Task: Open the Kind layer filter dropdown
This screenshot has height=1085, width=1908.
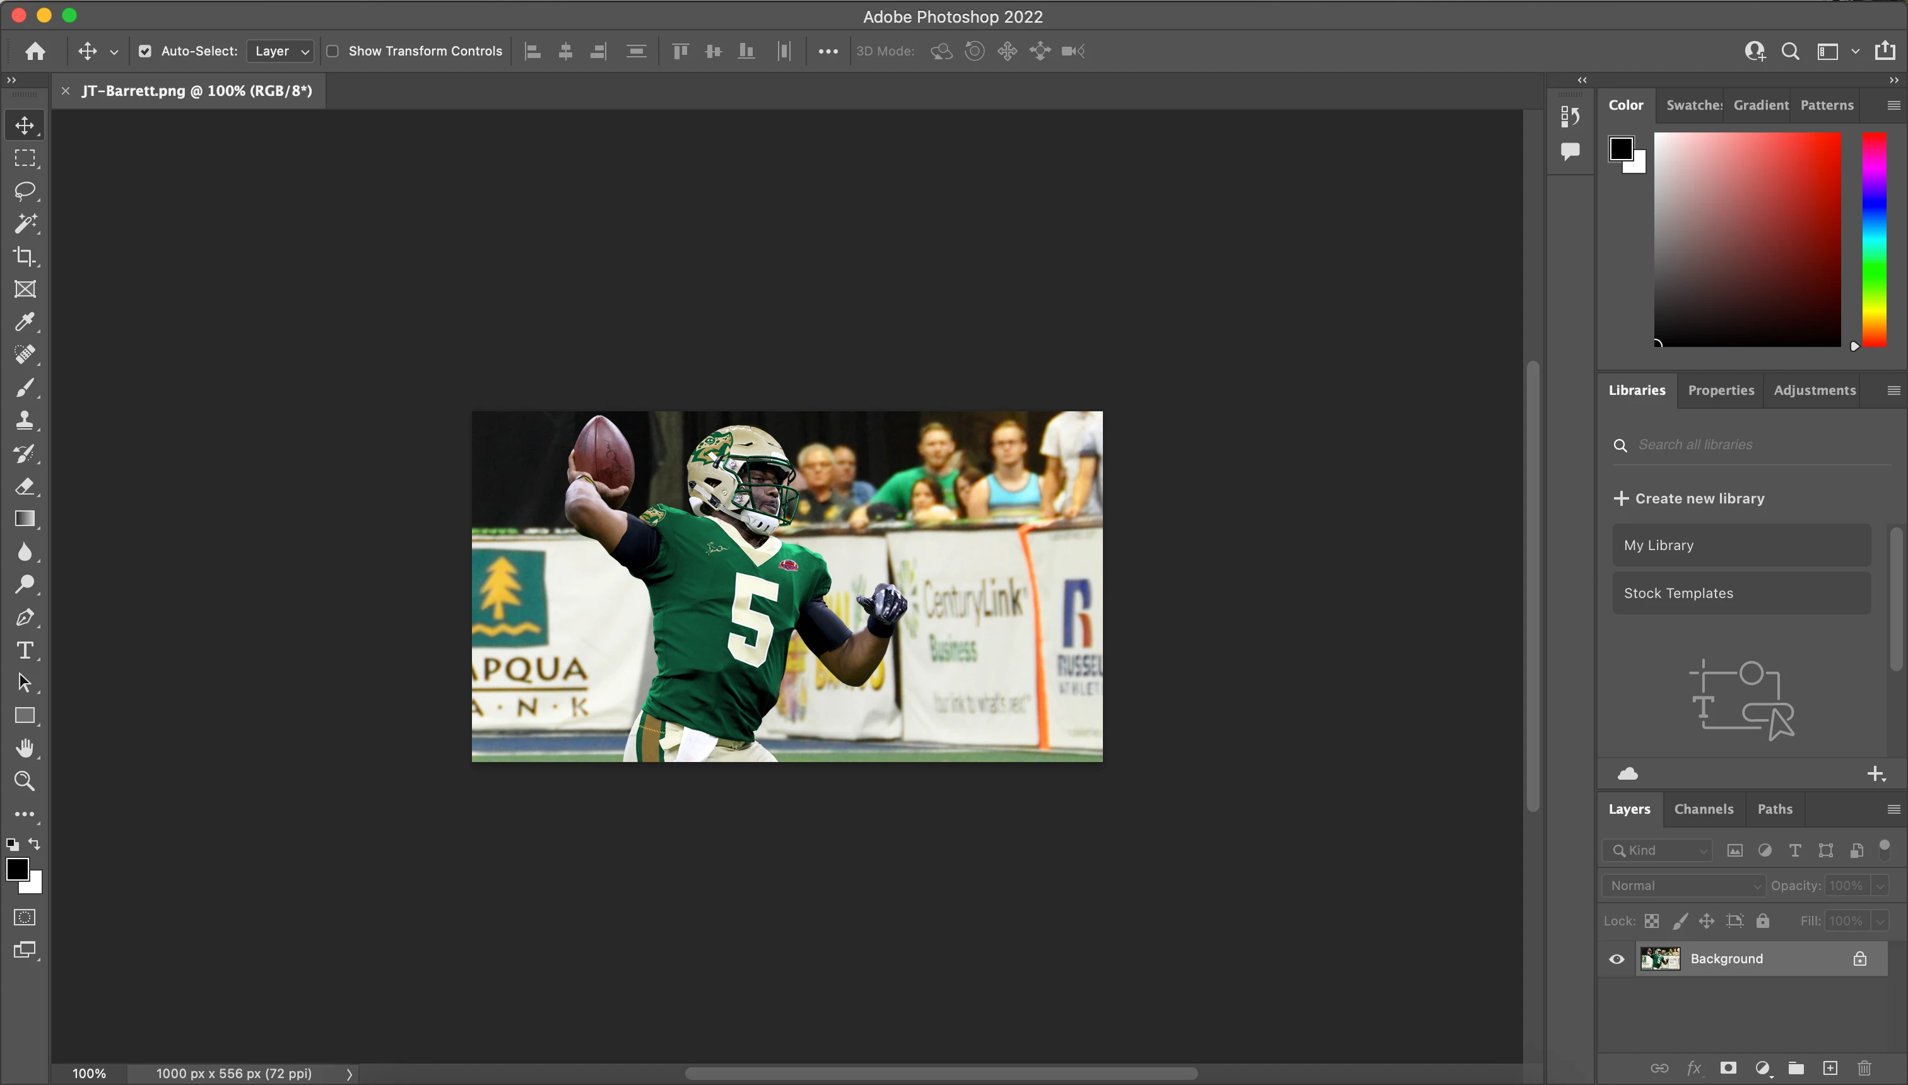Action: tap(1659, 850)
